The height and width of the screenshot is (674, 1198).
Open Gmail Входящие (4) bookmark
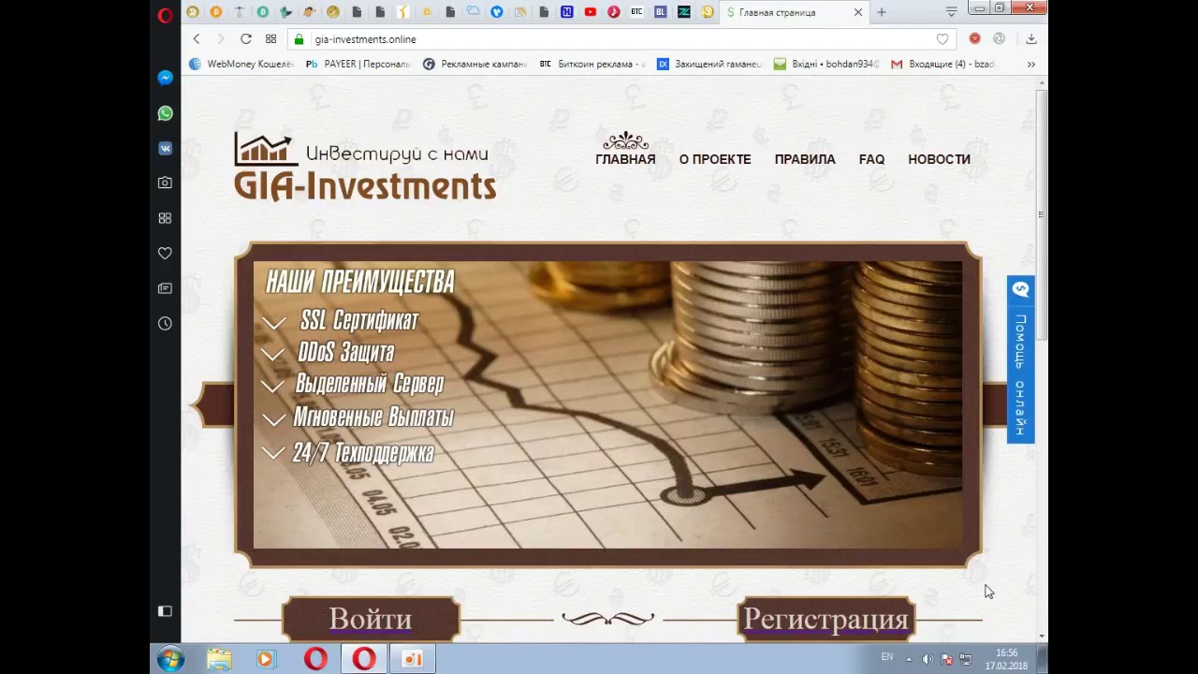pos(943,65)
